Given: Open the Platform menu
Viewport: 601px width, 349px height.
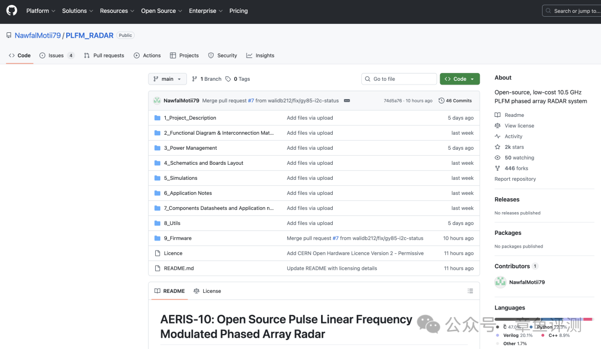Looking at the screenshot, I should tap(41, 11).
